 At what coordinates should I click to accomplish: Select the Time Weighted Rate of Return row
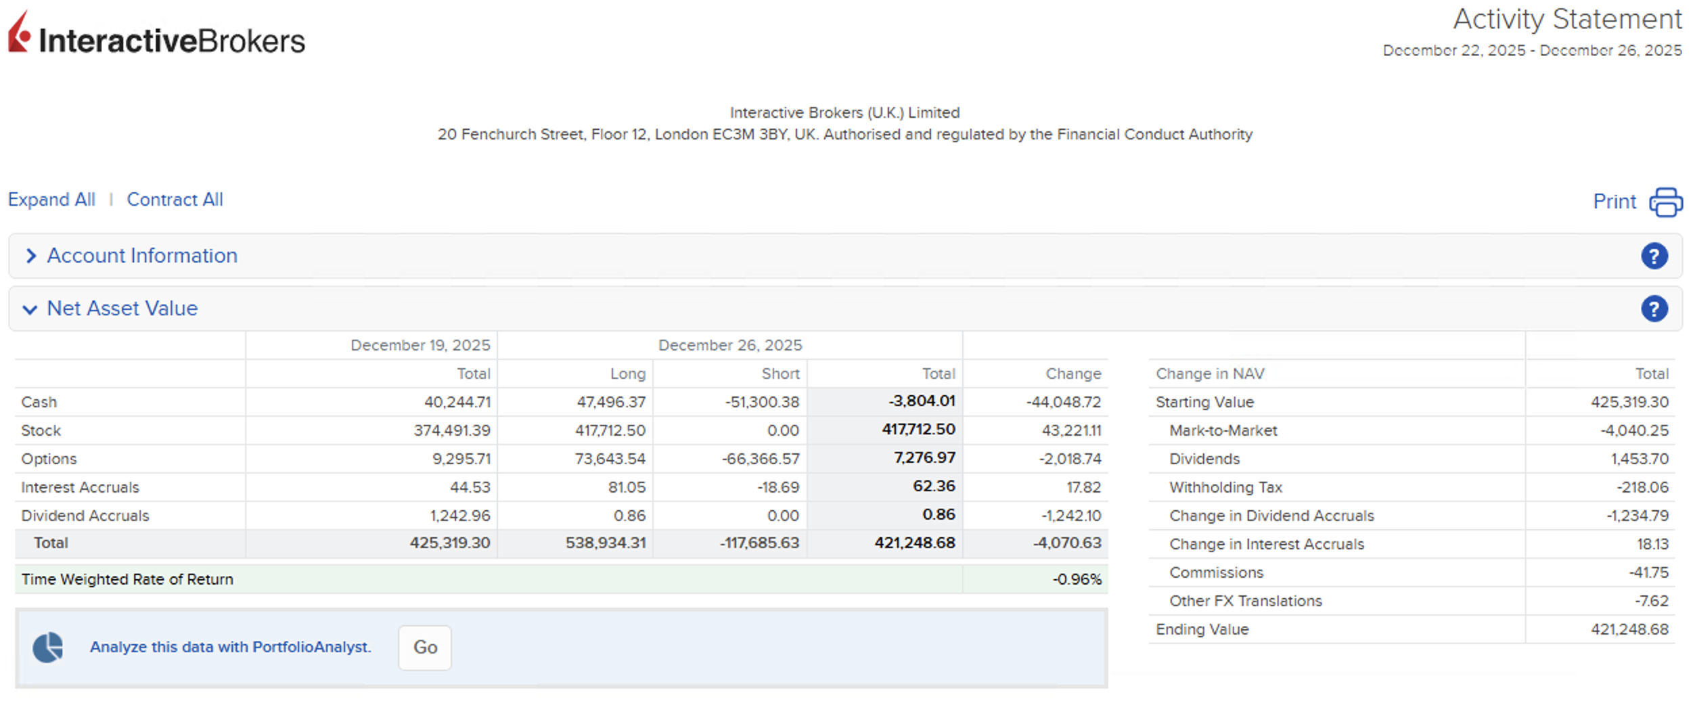click(127, 579)
